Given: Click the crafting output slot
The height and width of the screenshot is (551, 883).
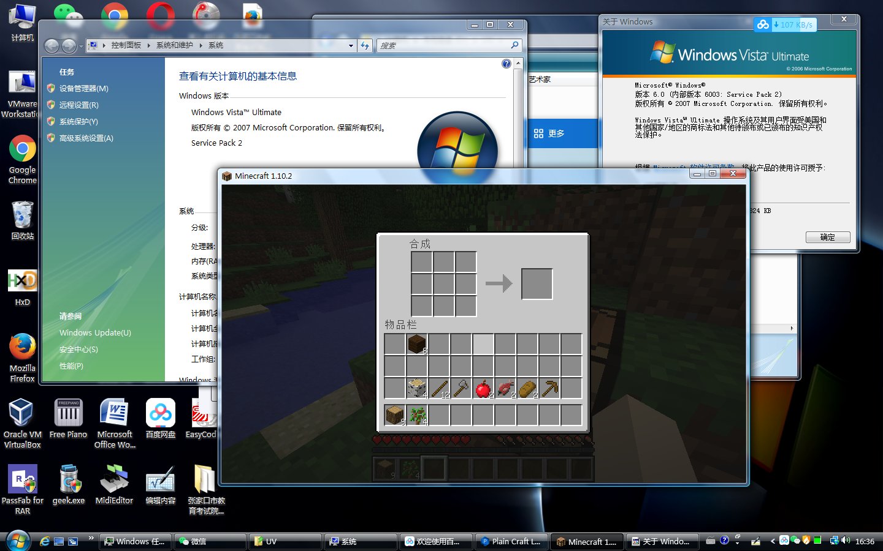Looking at the screenshot, I should (537, 283).
